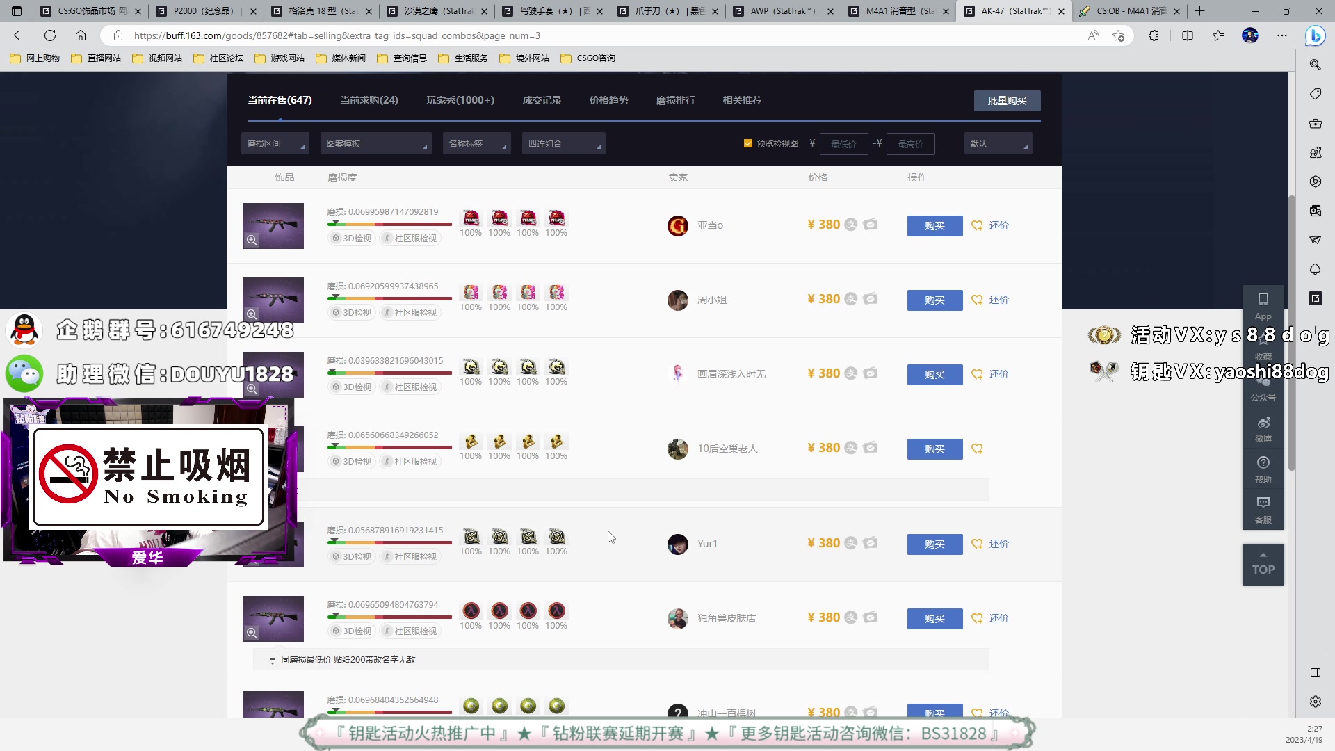Open browser tab actions menu

[17, 11]
